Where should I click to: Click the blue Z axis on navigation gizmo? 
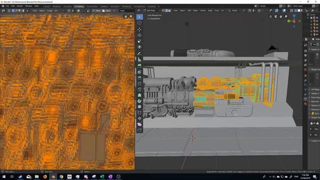[x=294, y=15]
